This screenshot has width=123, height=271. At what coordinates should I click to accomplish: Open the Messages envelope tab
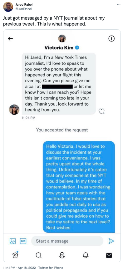pyautogui.click(x=109, y=255)
